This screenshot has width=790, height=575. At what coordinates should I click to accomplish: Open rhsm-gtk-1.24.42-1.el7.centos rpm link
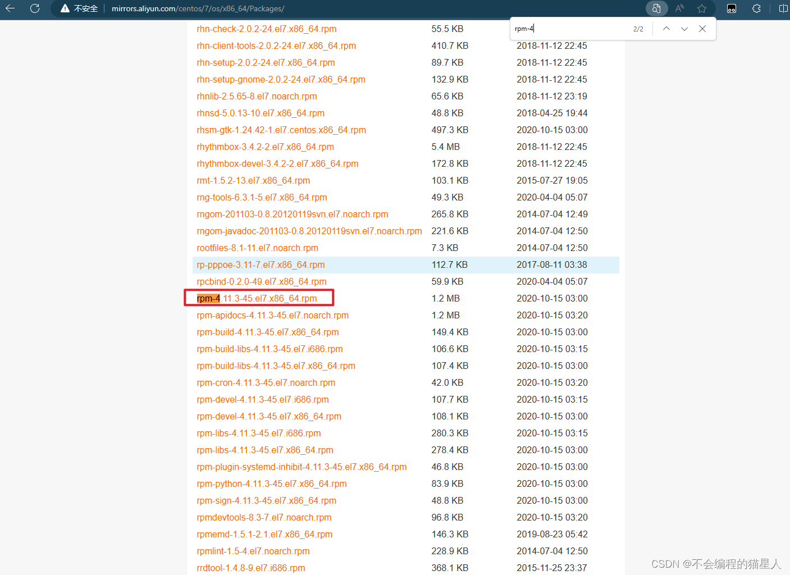[x=281, y=130]
